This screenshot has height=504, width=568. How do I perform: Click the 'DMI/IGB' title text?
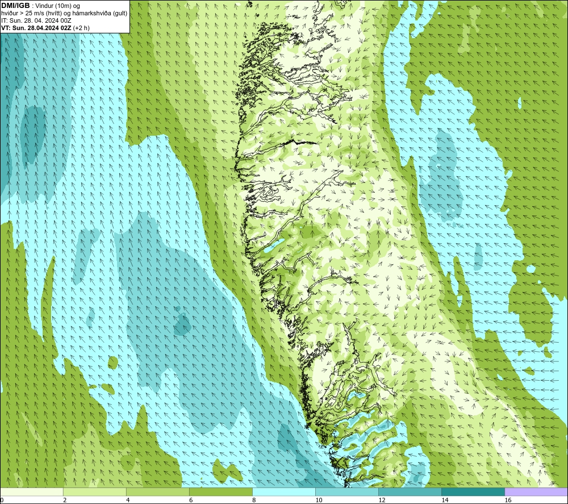coord(15,6)
